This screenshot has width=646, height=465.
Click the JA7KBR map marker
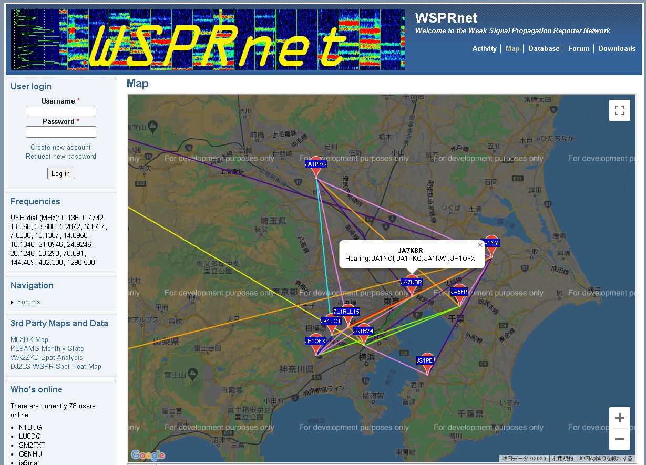(x=412, y=285)
